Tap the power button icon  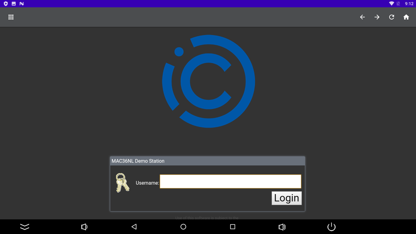click(x=331, y=227)
